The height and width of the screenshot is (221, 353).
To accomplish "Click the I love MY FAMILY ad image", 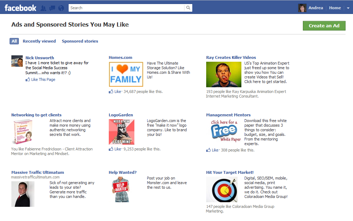I will pos(126,74).
